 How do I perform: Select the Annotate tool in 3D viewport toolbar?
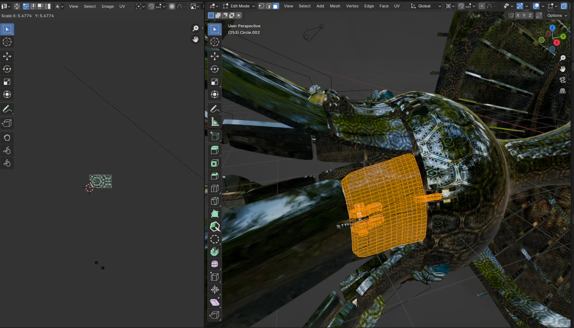click(x=215, y=109)
